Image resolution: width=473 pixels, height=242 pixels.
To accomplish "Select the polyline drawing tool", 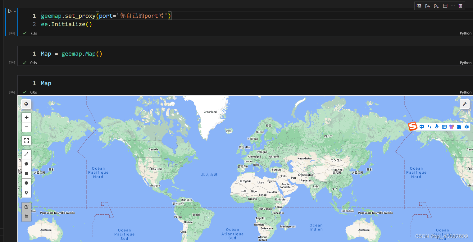I will point(26,154).
